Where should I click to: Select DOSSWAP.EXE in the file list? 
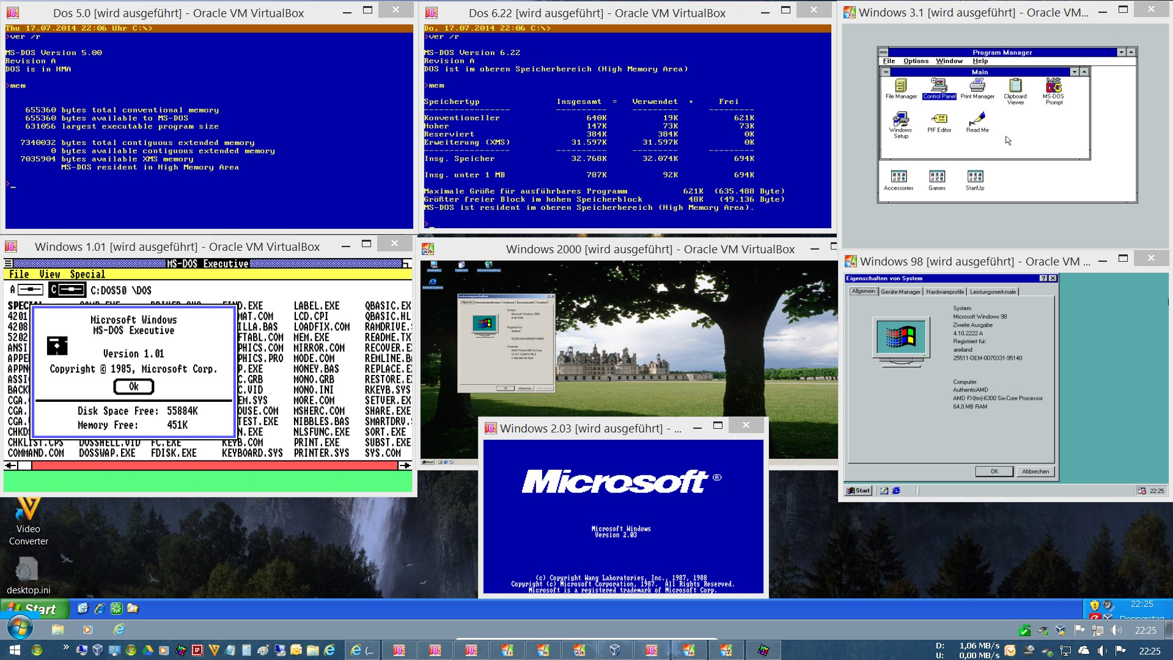coord(107,453)
